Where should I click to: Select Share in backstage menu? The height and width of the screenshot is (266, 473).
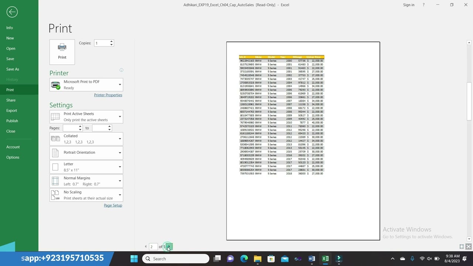pyautogui.click(x=19, y=100)
